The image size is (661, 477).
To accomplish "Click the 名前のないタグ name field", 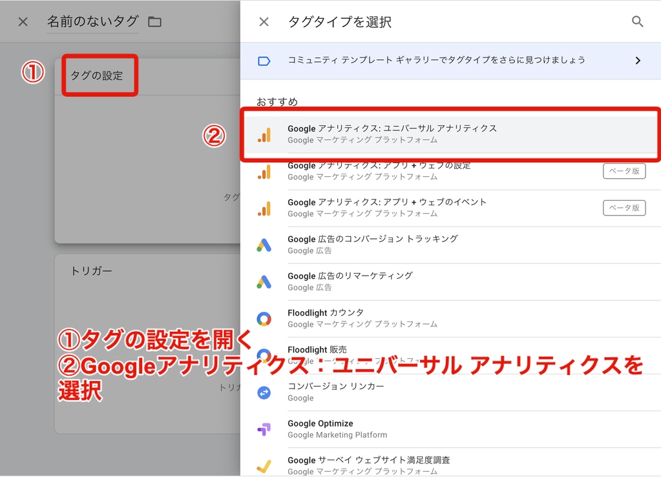I will [x=92, y=22].
